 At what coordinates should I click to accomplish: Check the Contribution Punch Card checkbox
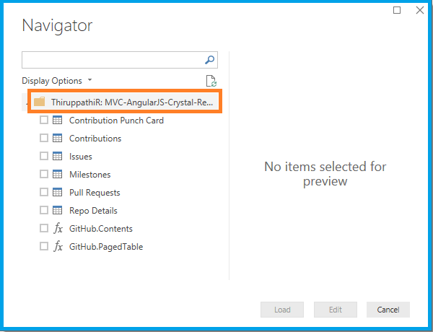44,121
